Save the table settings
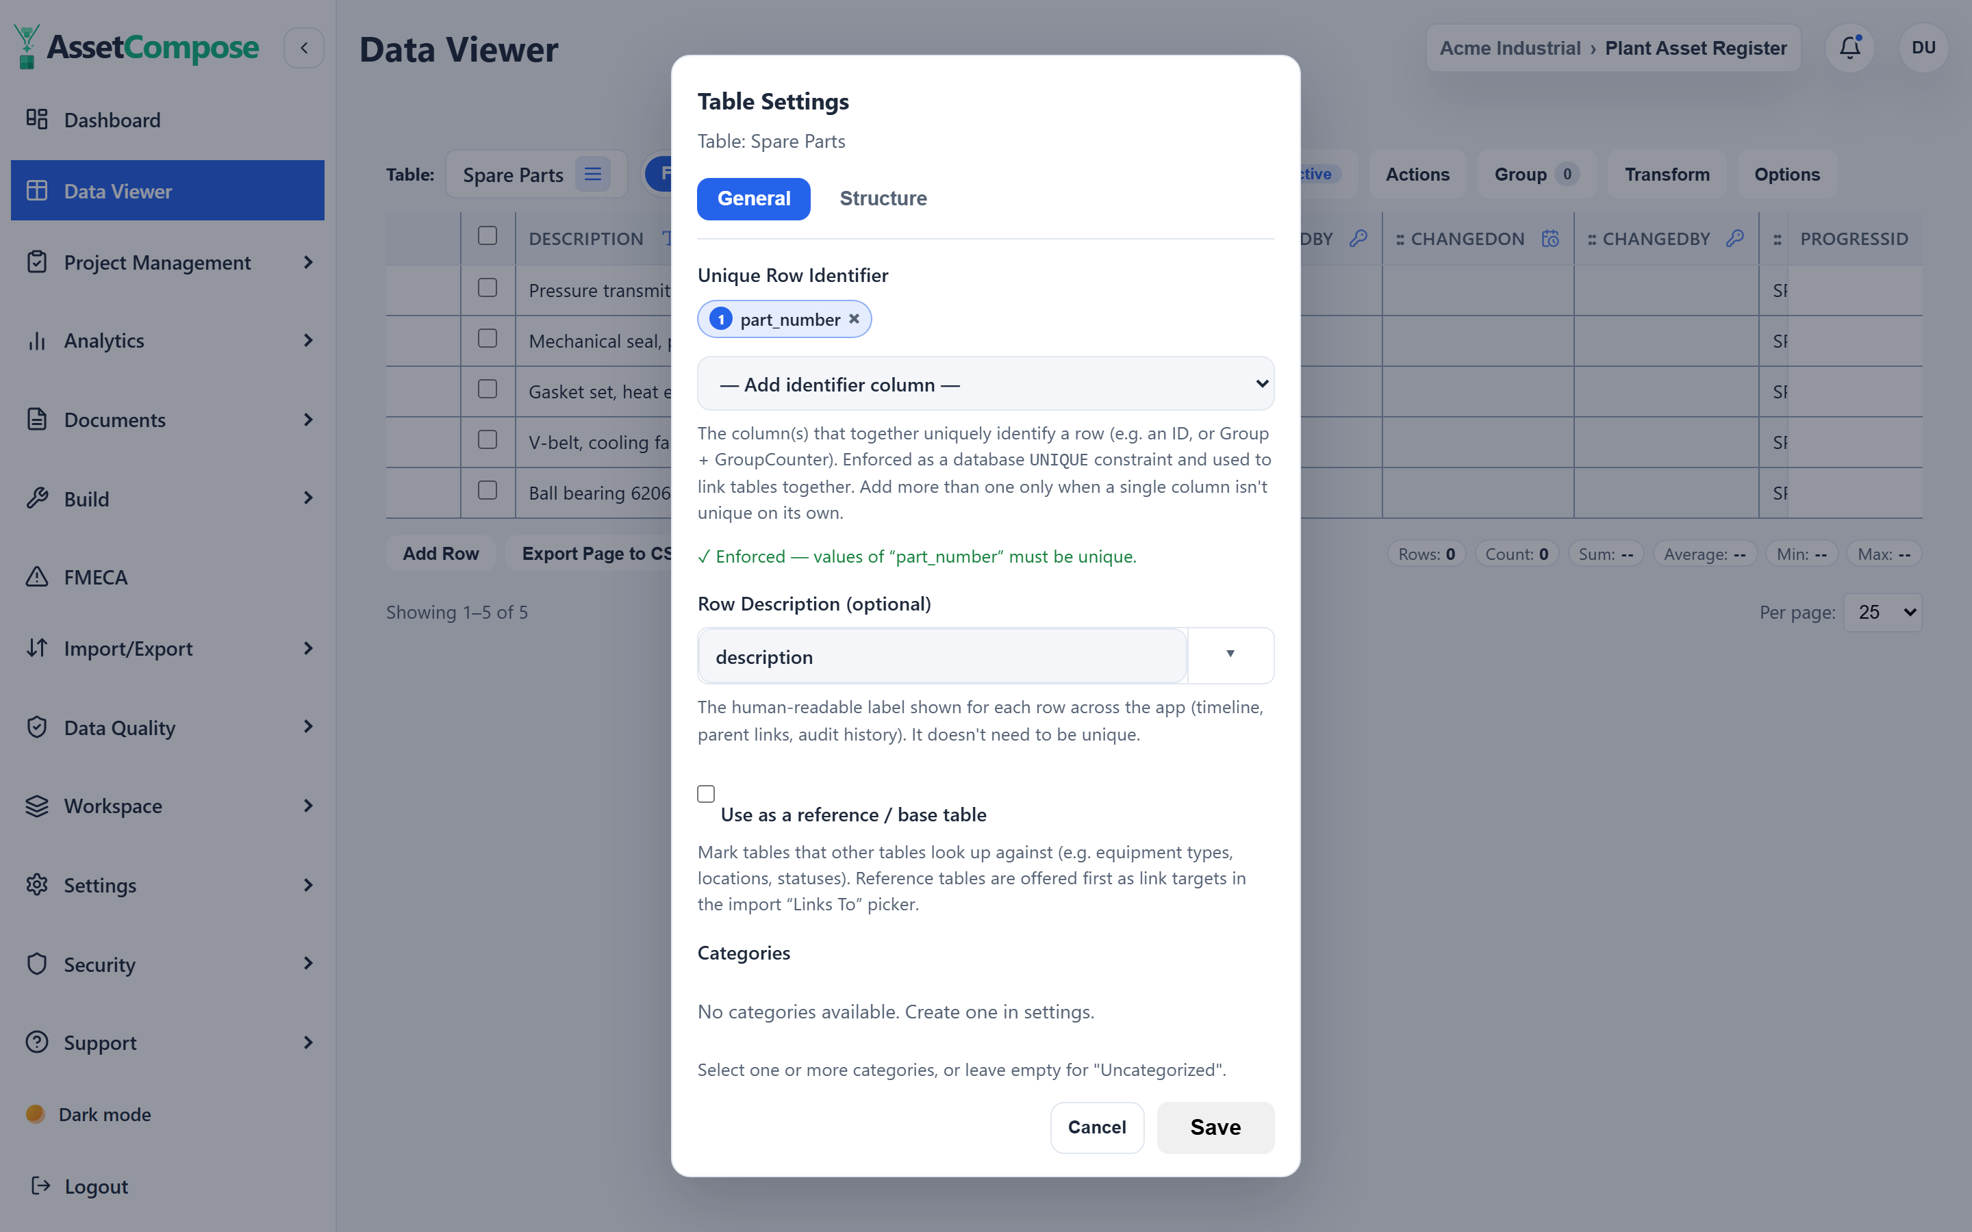 click(1215, 1127)
